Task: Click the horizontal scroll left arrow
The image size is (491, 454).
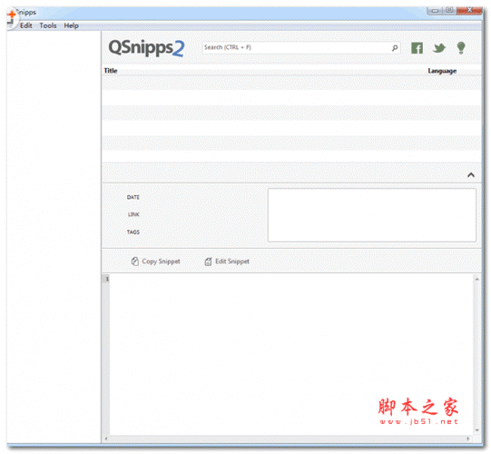Action: click(106, 439)
